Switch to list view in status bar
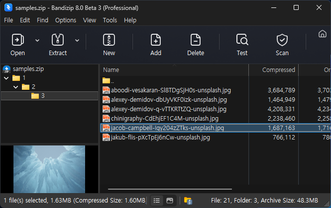Screen dimensions: 331x208 click(156, 201)
